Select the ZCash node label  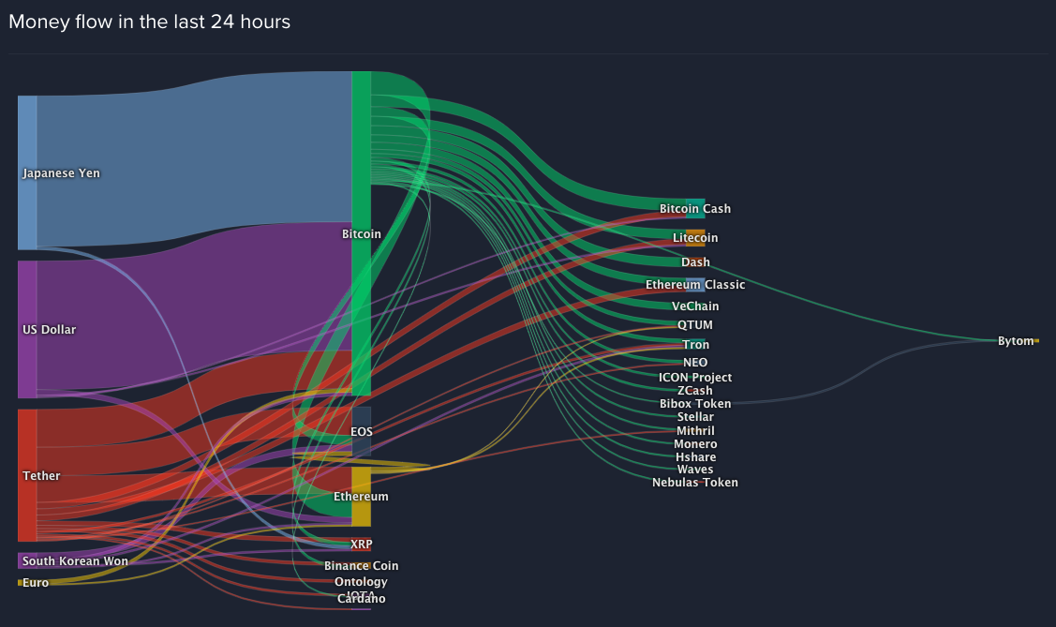point(695,391)
